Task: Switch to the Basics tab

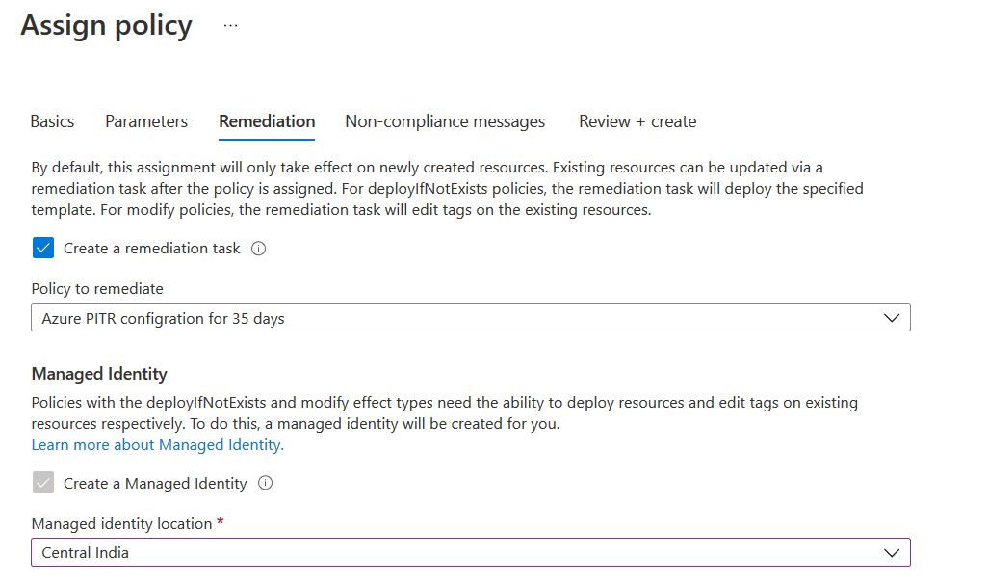Action: coord(52,121)
